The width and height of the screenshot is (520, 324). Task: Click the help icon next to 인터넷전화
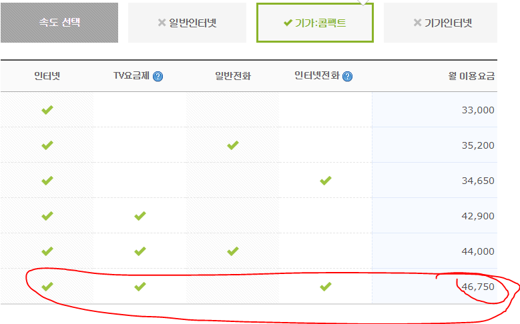[347, 77]
